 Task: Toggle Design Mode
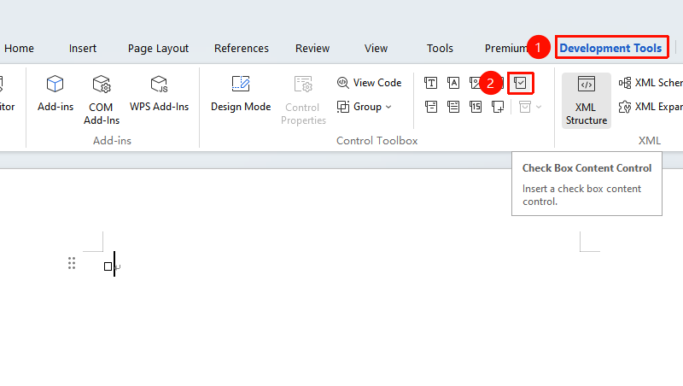(241, 94)
